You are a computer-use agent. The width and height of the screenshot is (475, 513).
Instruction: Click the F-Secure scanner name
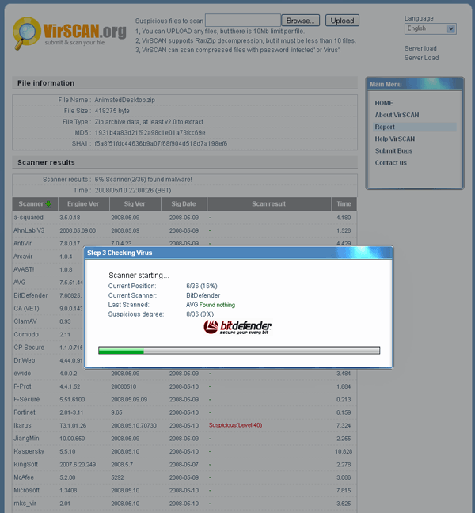click(x=26, y=399)
